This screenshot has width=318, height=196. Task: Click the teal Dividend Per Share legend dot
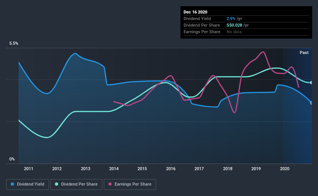(57, 184)
